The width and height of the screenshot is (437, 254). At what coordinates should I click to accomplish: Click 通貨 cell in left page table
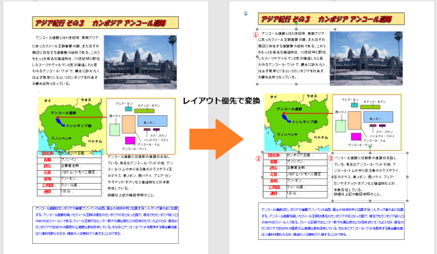(48, 192)
